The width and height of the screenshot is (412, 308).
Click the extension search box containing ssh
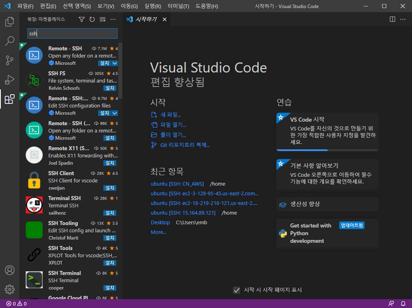[72, 33]
